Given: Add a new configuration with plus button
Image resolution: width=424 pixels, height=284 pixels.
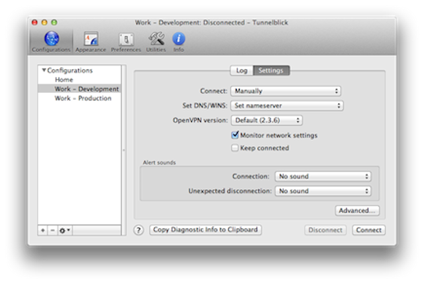Looking at the screenshot, I should tap(42, 230).
